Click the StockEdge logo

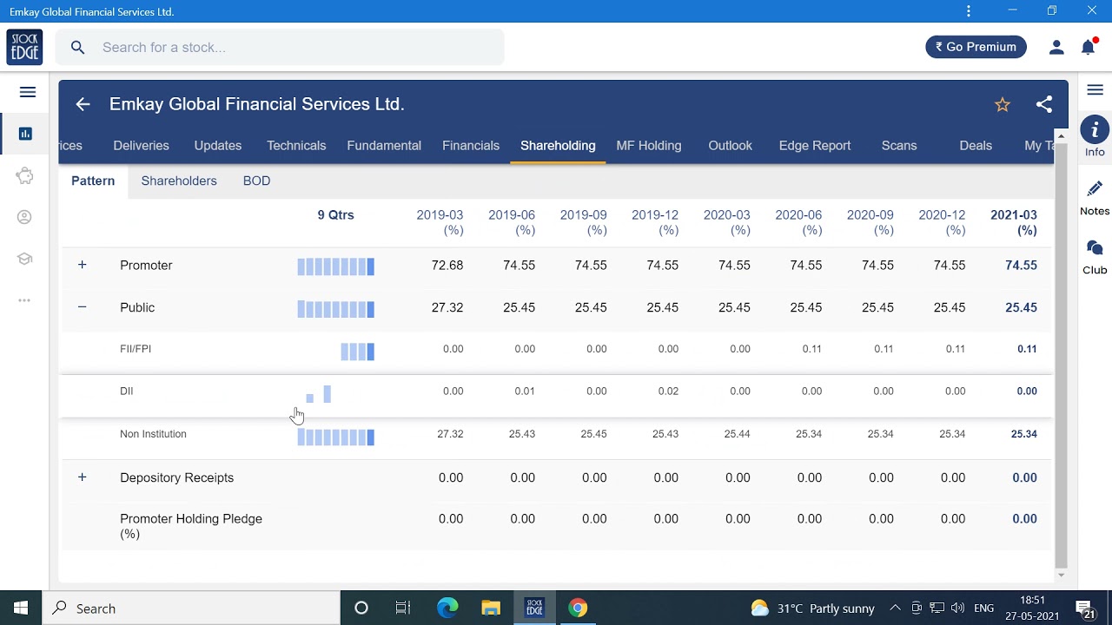pyautogui.click(x=24, y=47)
